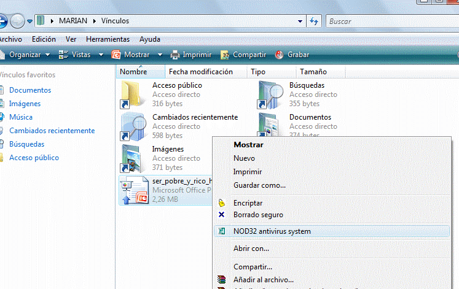The width and height of the screenshot is (459, 289).
Task: Select the Acceso público folder shortcut icon
Action: pyautogui.click(x=133, y=94)
